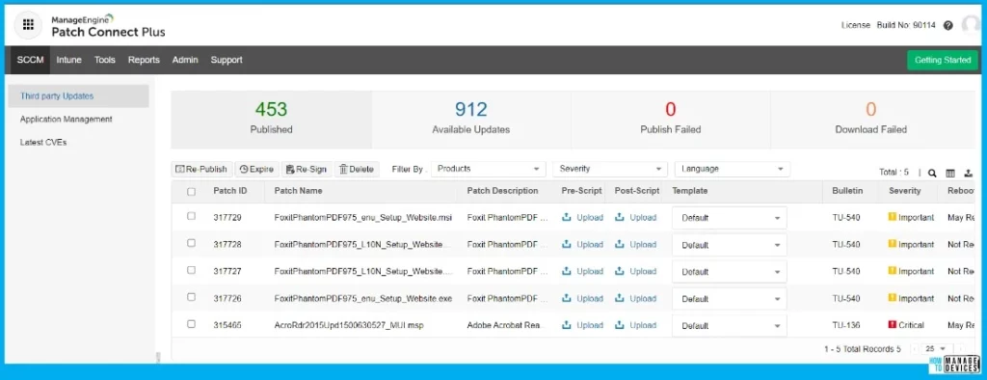This screenshot has width=987, height=380.
Task: Open the Reports menu
Action: click(145, 60)
